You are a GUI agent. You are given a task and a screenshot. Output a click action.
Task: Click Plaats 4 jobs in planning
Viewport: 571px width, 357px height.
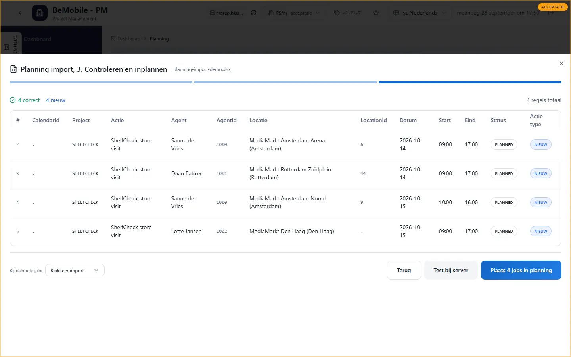click(x=521, y=270)
